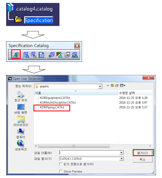Click the third hierarchy-style Specification Catalog icon
This screenshot has width=162, height=178.
click(34, 55)
